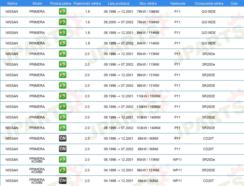The width and height of the screenshot is (244, 186).
Task: Click the Nadwozie column header
Action: [x=178, y=3]
